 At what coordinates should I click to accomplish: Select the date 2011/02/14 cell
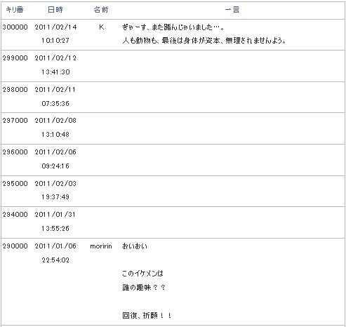[x=55, y=27]
